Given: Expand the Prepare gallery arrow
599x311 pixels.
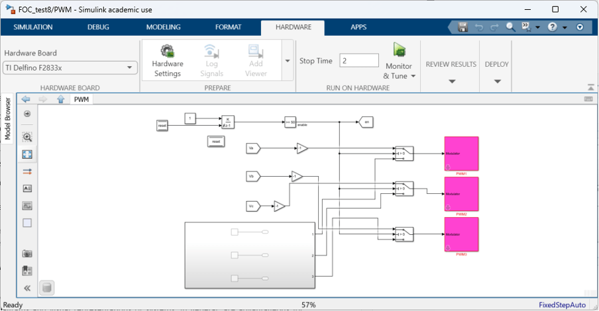Looking at the screenshot, I should pos(288,61).
